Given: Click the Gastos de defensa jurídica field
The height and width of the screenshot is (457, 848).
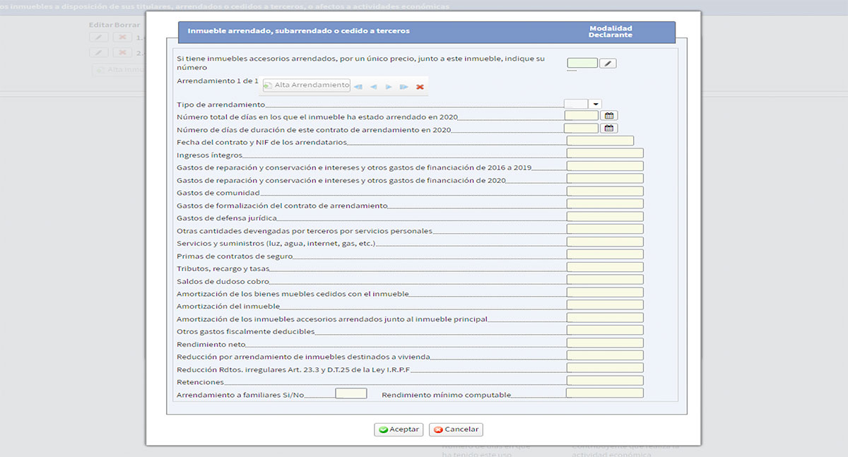Looking at the screenshot, I should click(605, 217).
